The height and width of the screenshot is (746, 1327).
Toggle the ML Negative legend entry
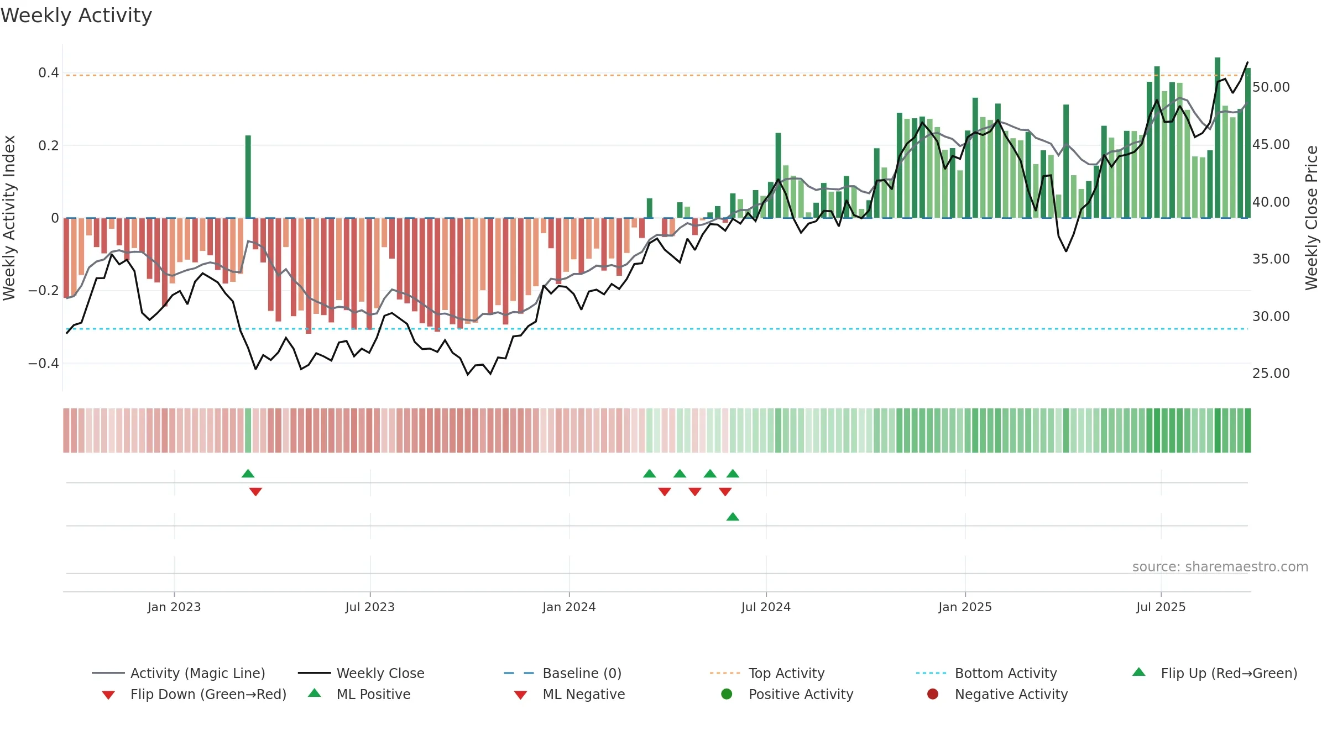pos(570,694)
